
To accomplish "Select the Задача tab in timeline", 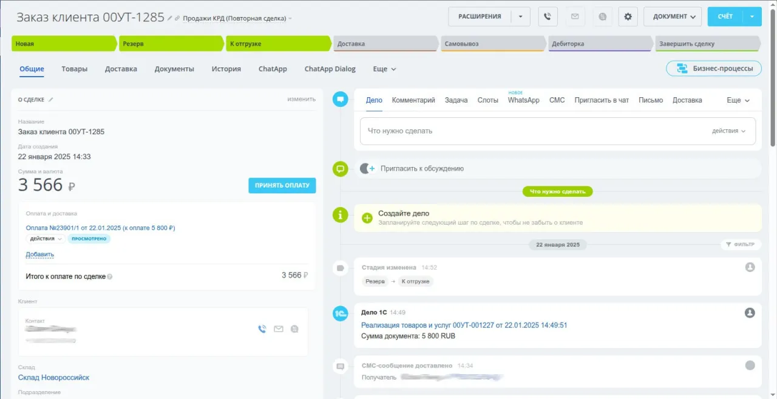I will (456, 100).
